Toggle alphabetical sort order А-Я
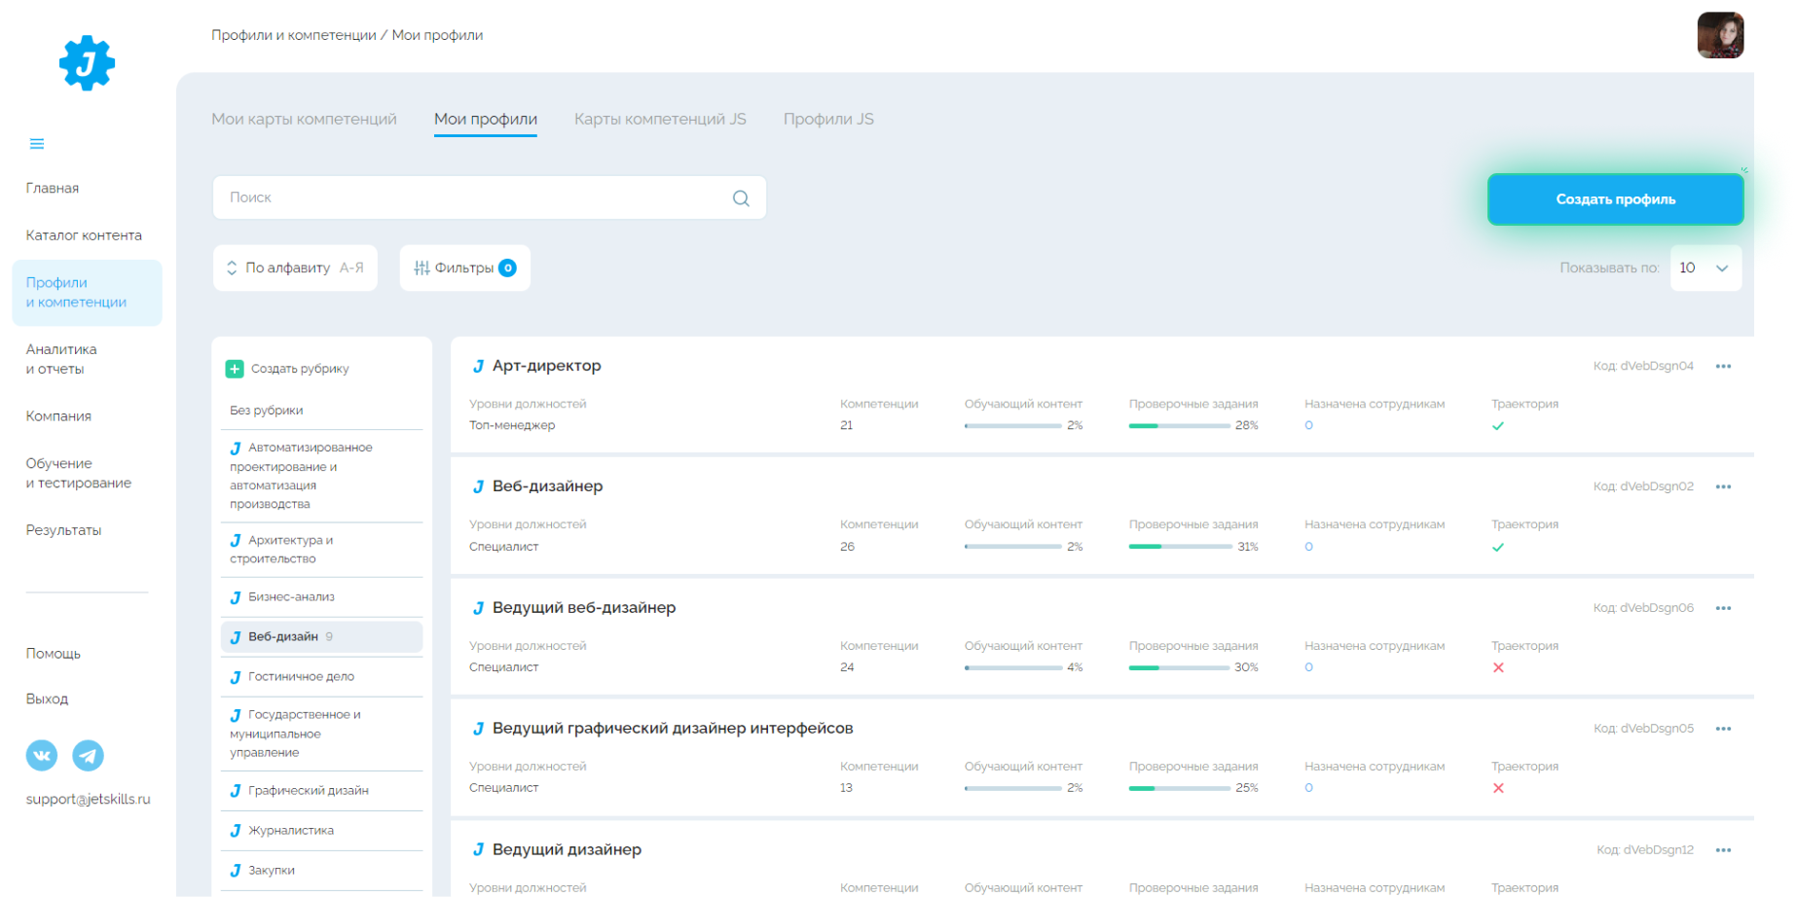Viewport: 1797px width, 897px height. (x=295, y=268)
